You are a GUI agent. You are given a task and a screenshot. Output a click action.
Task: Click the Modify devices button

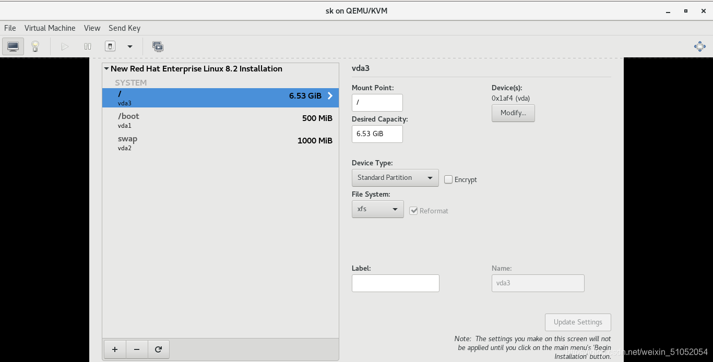(x=513, y=113)
